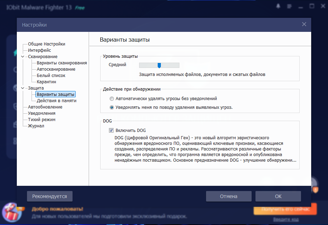The image size is (328, 225).
Task: Uncheck the Включить DOG checkbox
Action: pyautogui.click(x=111, y=131)
